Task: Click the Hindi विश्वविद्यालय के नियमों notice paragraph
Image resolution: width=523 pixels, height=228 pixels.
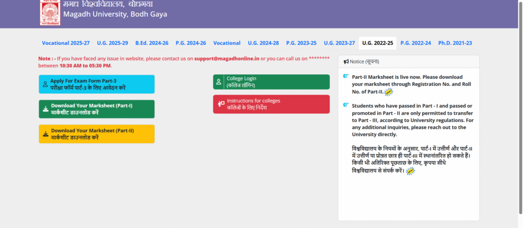Action: (413, 160)
